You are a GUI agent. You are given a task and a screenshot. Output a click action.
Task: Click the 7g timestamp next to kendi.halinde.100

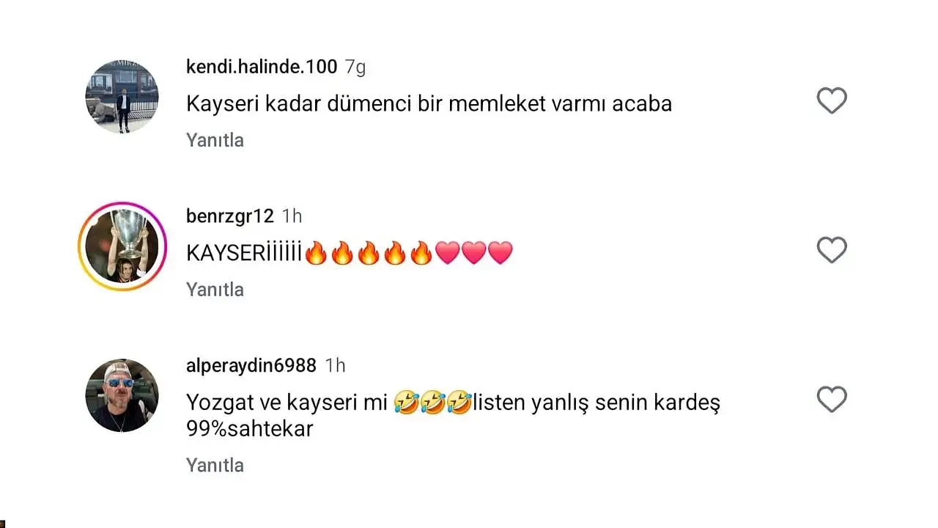point(355,67)
